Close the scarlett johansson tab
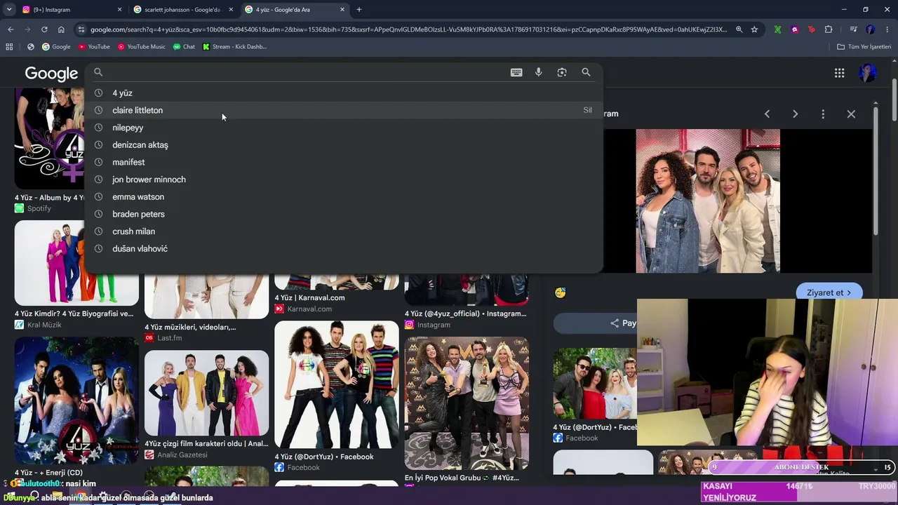Image resolution: width=898 pixels, height=505 pixels. [x=231, y=10]
